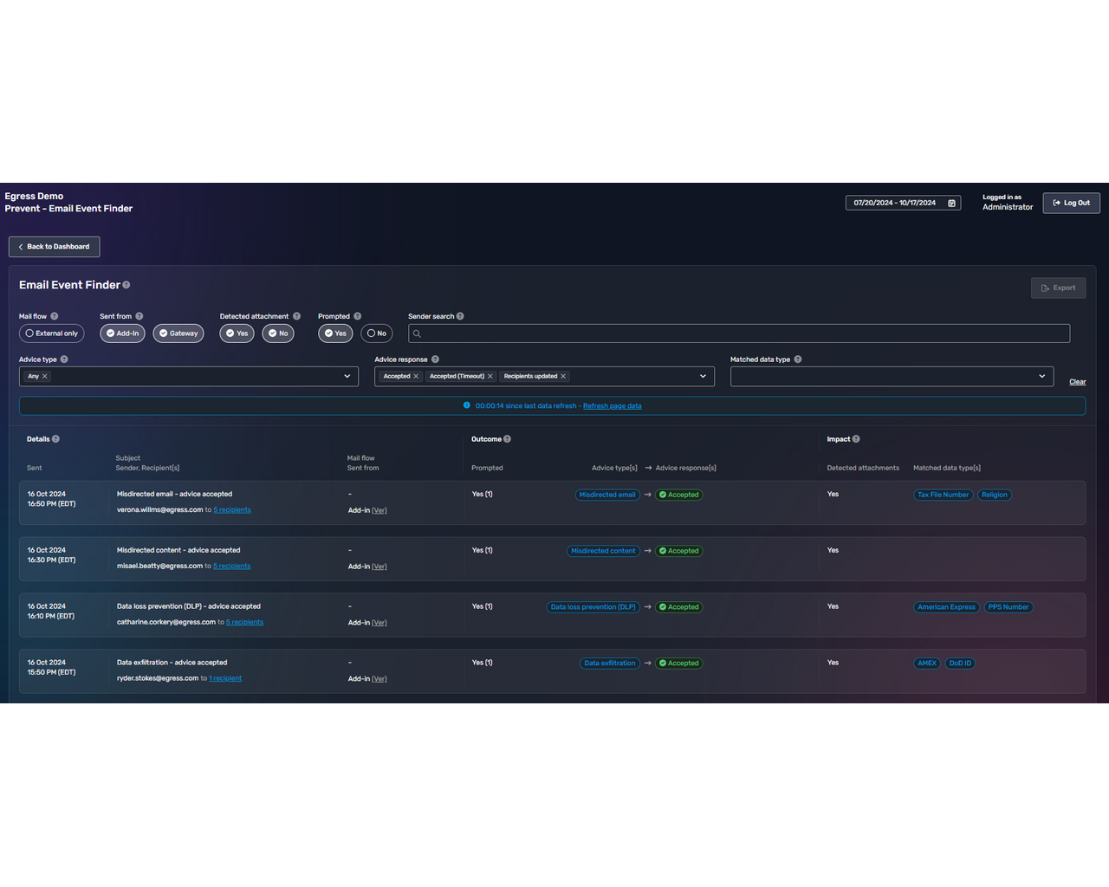Click the Tax File Number data tag
Image resolution: width=1109 pixels, height=887 pixels.
coord(943,495)
